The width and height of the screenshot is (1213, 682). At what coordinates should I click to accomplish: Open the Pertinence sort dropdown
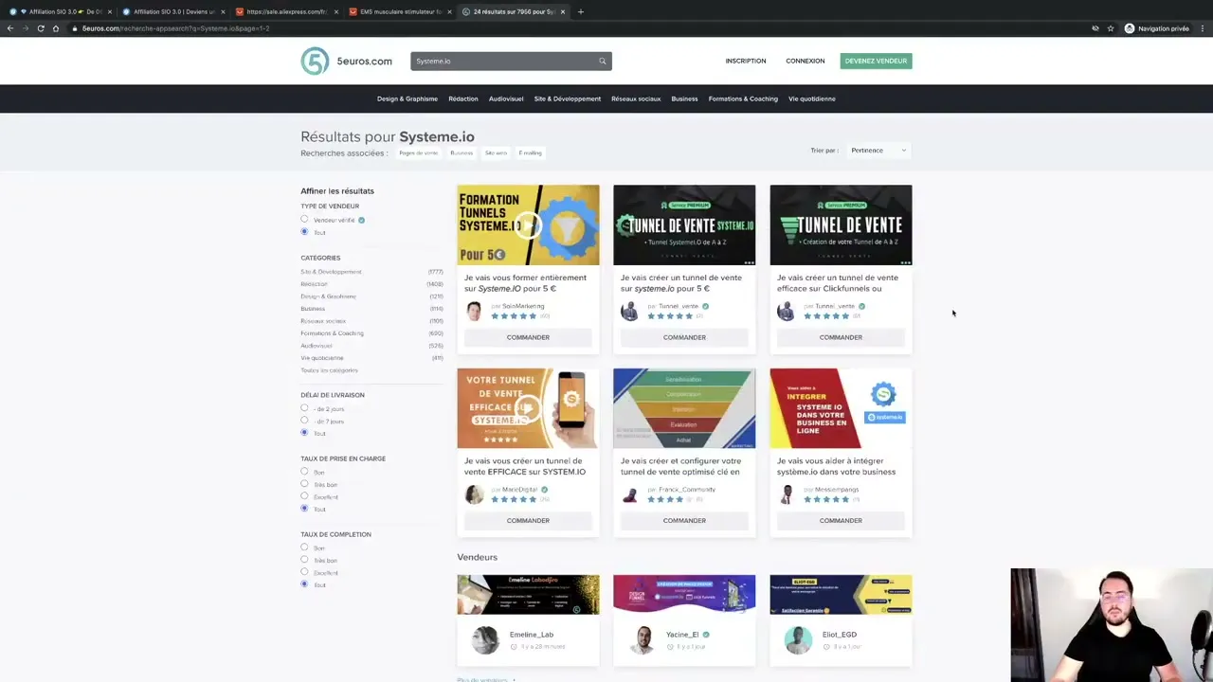click(878, 150)
